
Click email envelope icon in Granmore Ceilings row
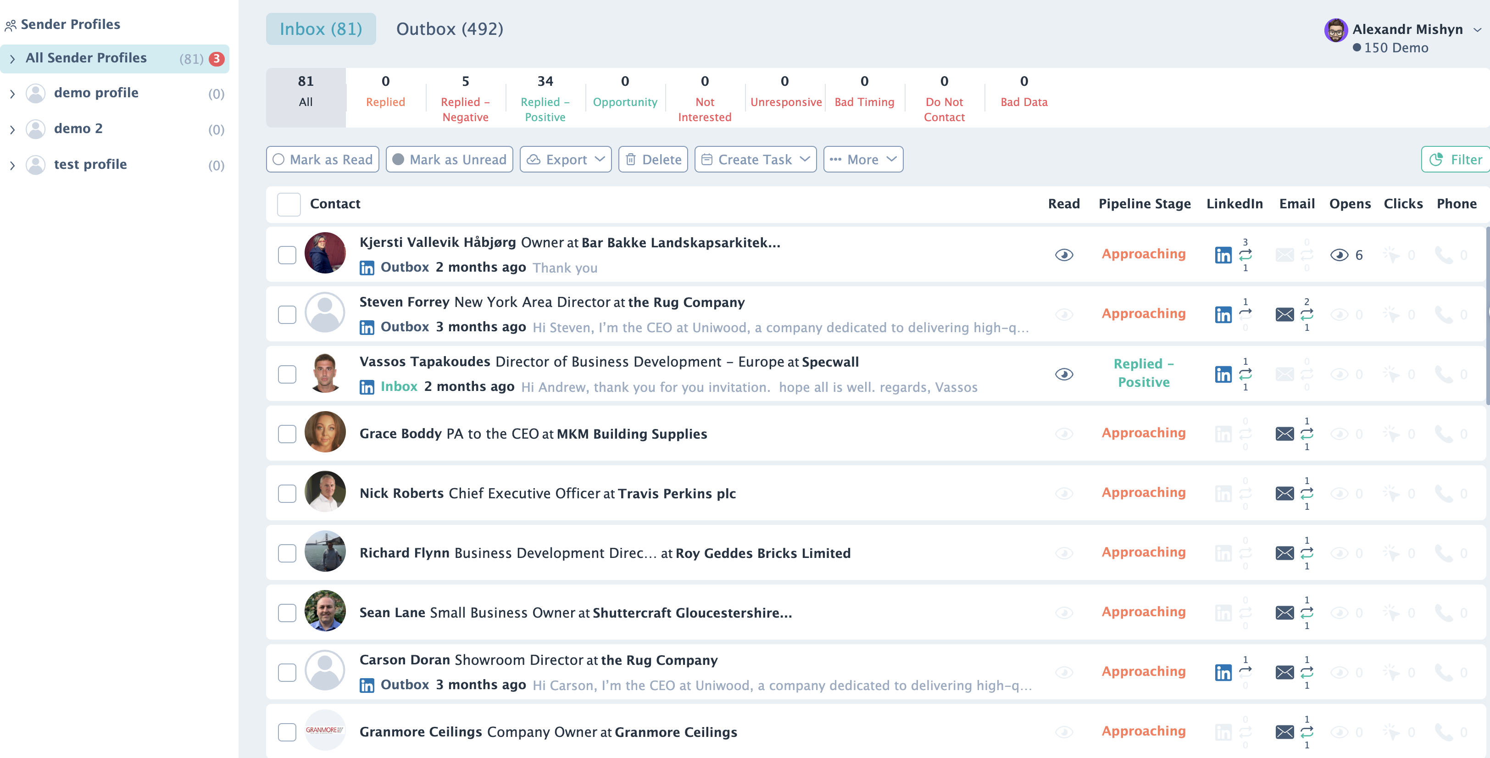point(1284,732)
